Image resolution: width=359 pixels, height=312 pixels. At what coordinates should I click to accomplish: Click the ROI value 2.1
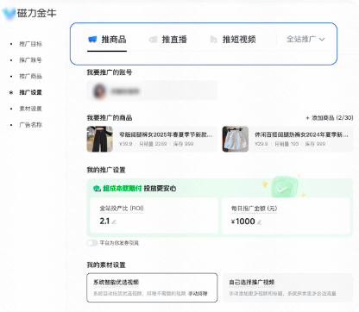tap(104, 222)
